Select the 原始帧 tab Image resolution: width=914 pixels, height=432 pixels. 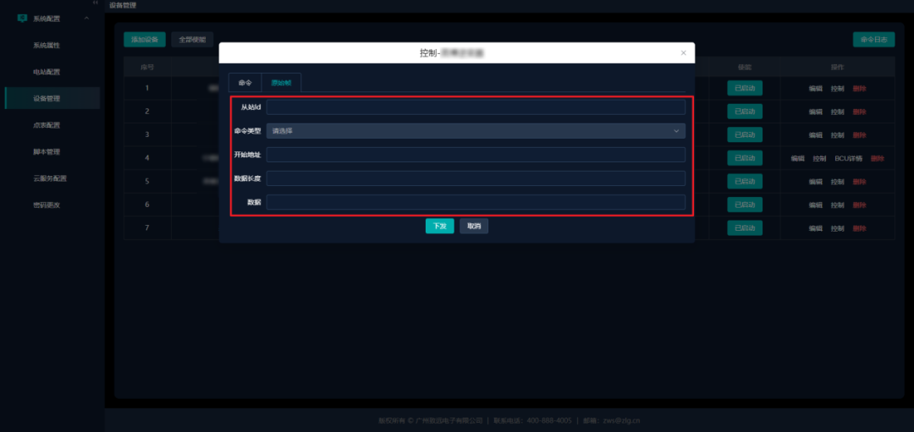tap(281, 83)
